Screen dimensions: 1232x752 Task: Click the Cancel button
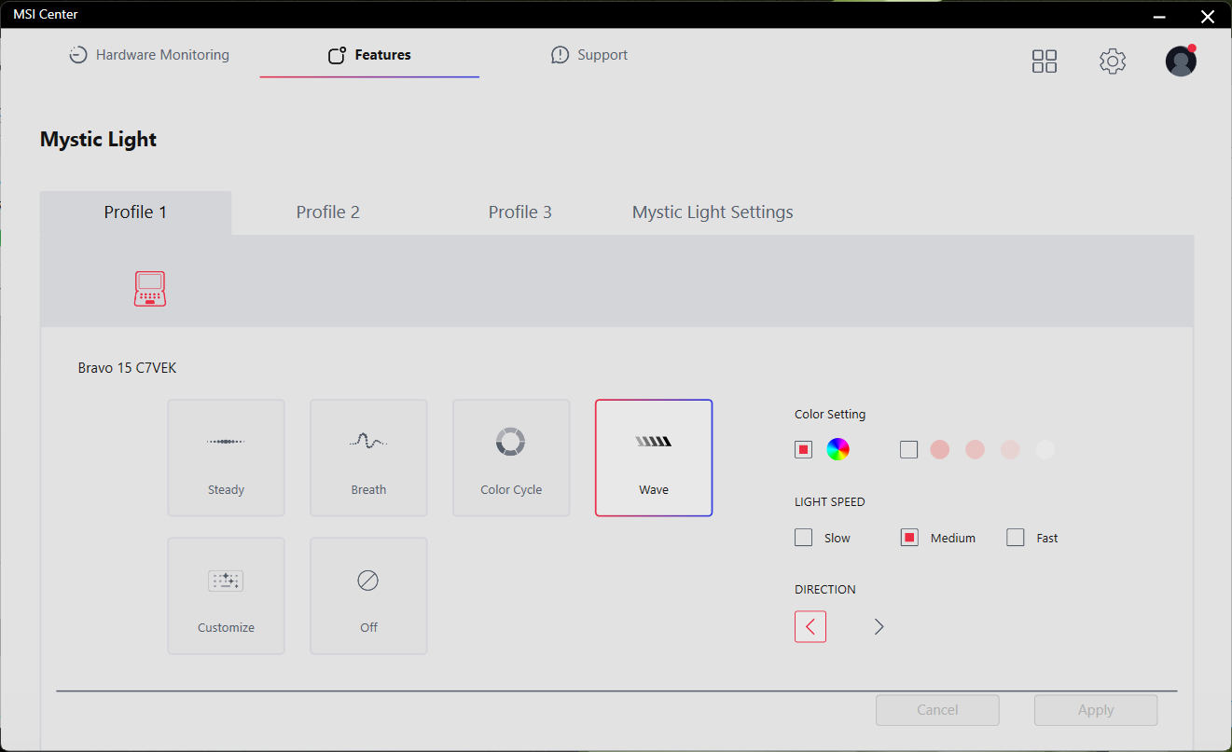click(x=937, y=710)
